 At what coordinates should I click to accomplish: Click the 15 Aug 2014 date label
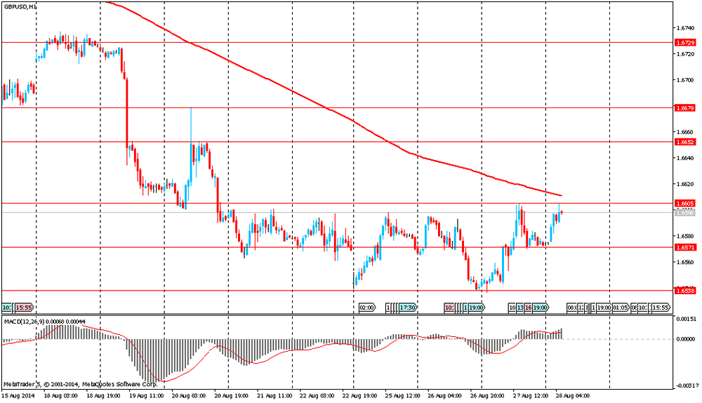tap(19, 396)
